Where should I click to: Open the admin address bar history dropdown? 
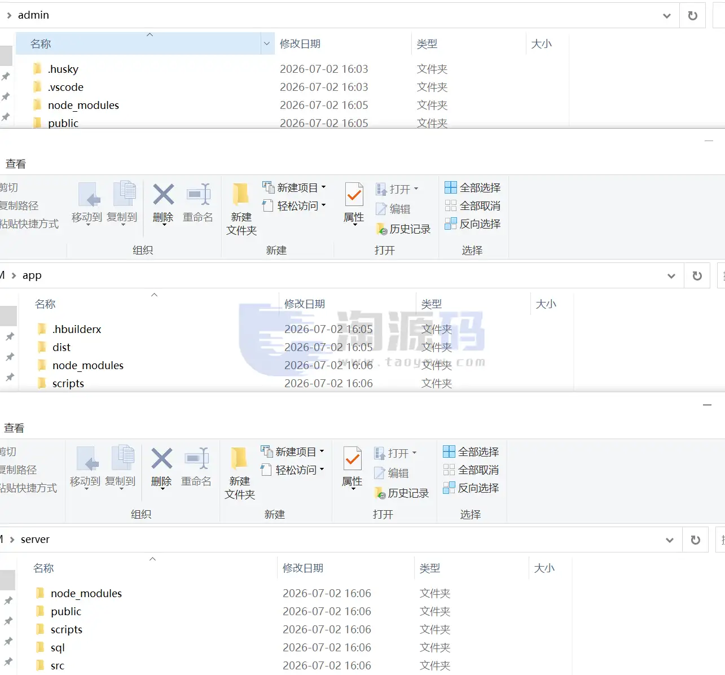click(667, 16)
